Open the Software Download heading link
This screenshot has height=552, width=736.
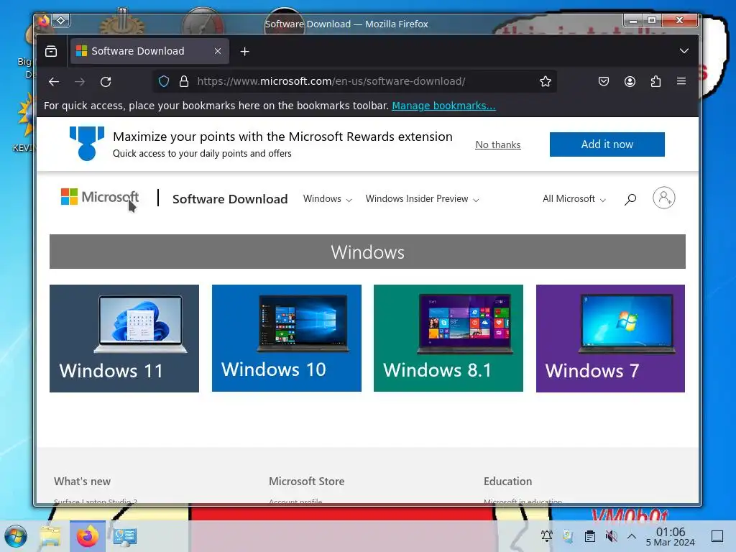click(230, 199)
